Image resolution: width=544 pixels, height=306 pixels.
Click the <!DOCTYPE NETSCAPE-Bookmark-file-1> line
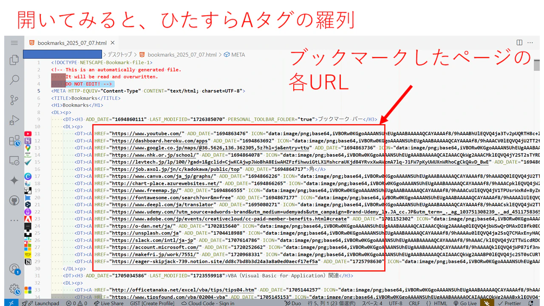click(102, 62)
